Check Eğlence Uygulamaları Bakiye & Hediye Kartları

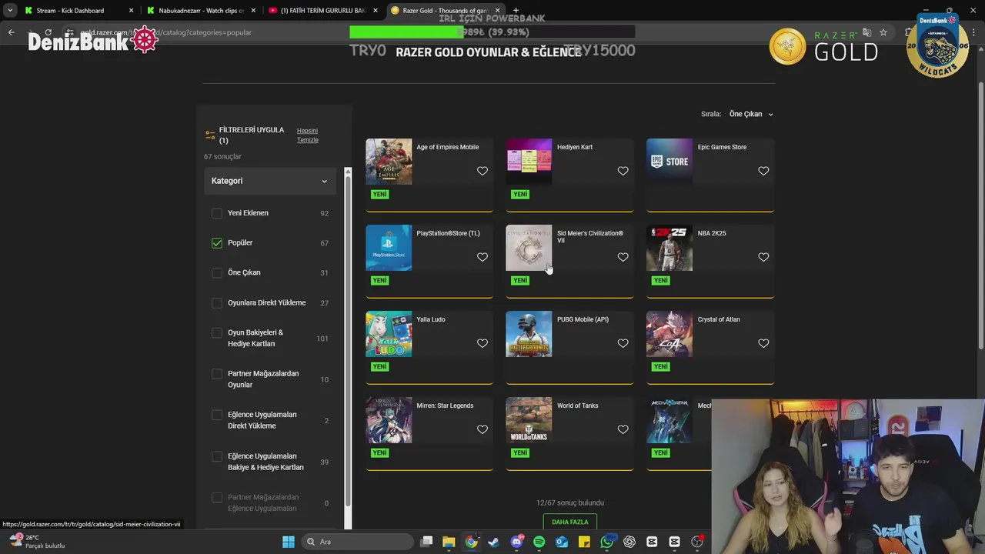coord(217,456)
